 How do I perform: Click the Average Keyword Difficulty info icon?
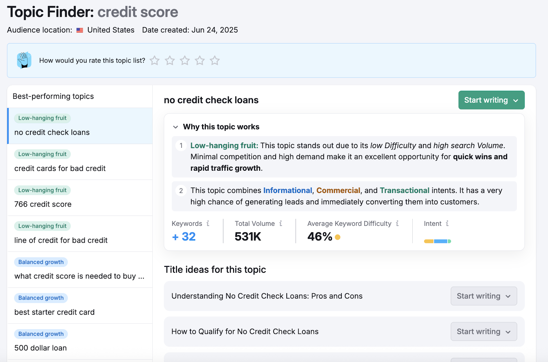click(397, 223)
